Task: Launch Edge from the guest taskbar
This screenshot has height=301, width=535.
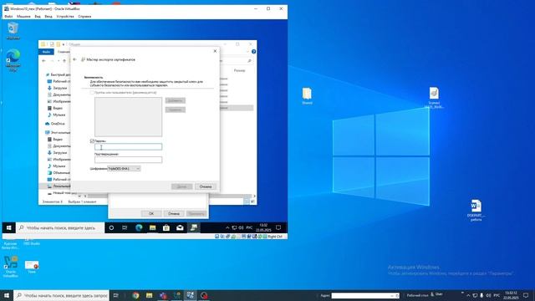Action: pos(139,227)
